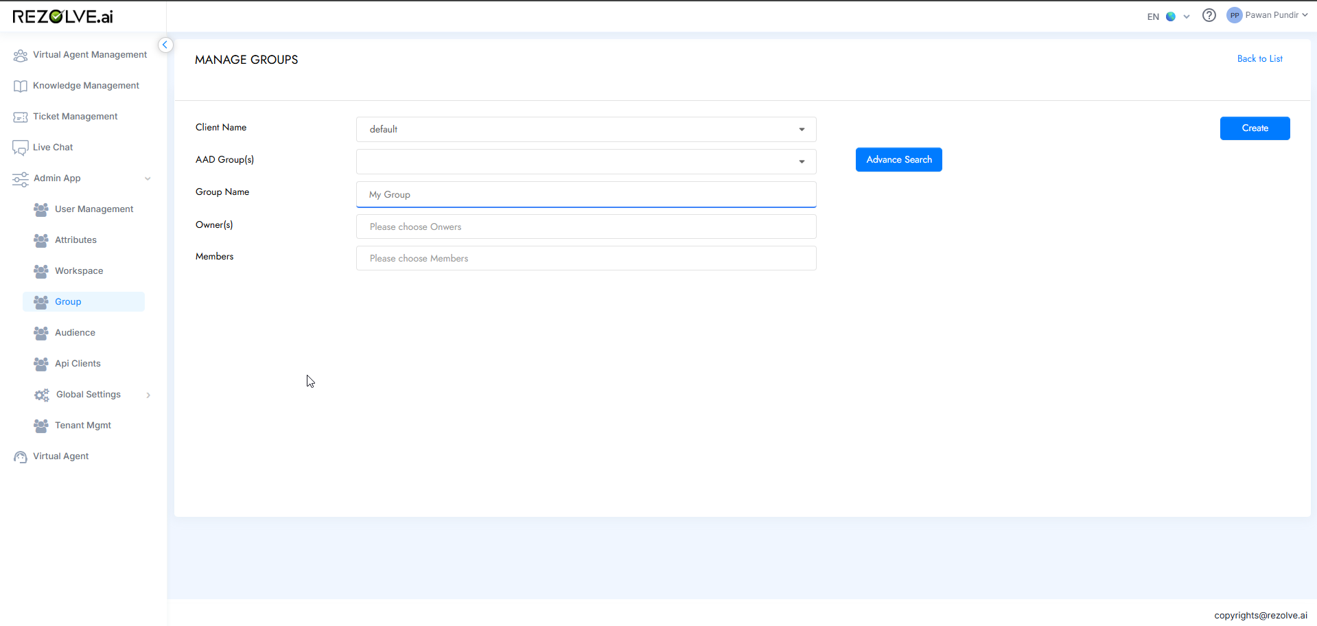Click the Create button

pyautogui.click(x=1255, y=128)
